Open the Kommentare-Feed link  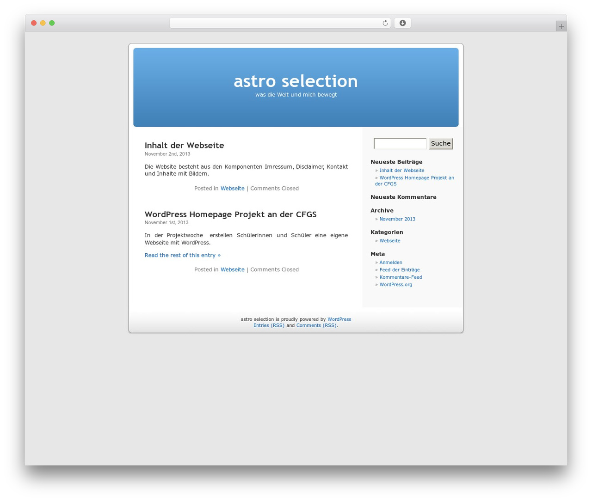(401, 277)
